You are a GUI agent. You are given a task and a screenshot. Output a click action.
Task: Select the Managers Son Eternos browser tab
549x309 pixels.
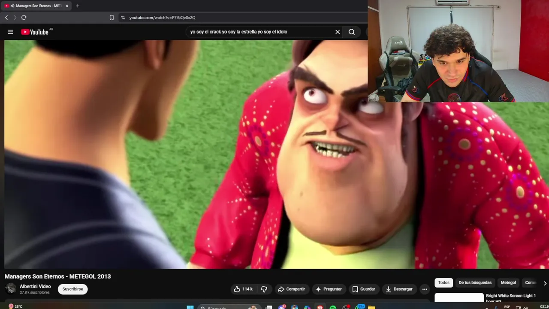pyautogui.click(x=36, y=6)
